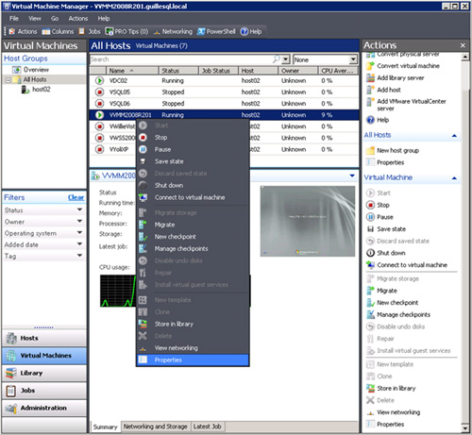Click the stopped status icon for VSQL05
This screenshot has height=435, width=472.
99,92
